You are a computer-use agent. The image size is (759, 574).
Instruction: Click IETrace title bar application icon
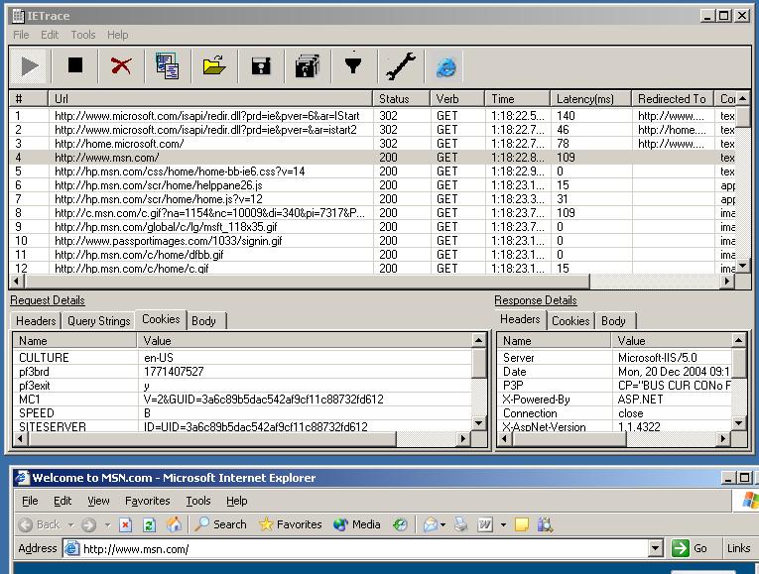click(18, 16)
